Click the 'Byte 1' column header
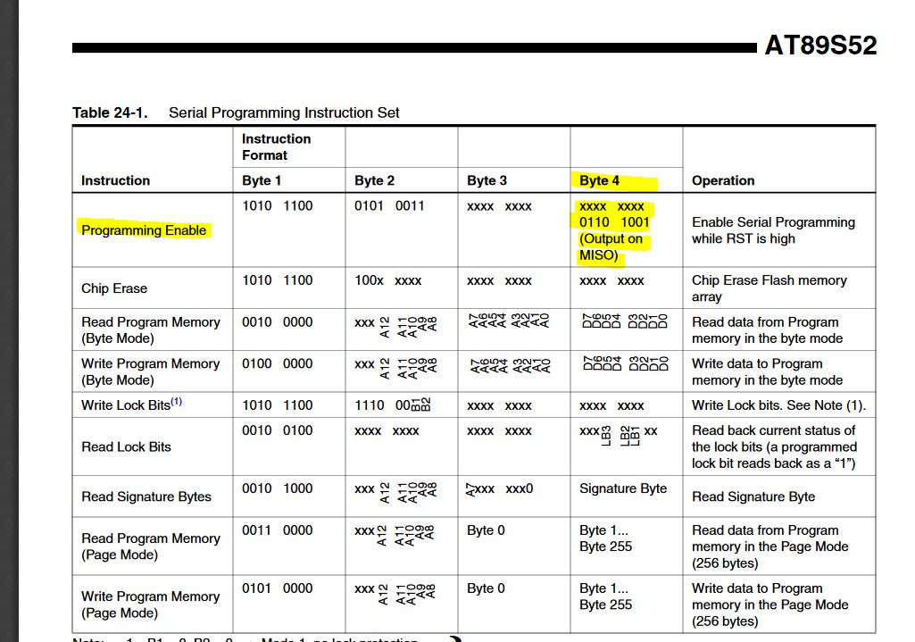Viewport: 915px width, 642px height. pos(262,181)
